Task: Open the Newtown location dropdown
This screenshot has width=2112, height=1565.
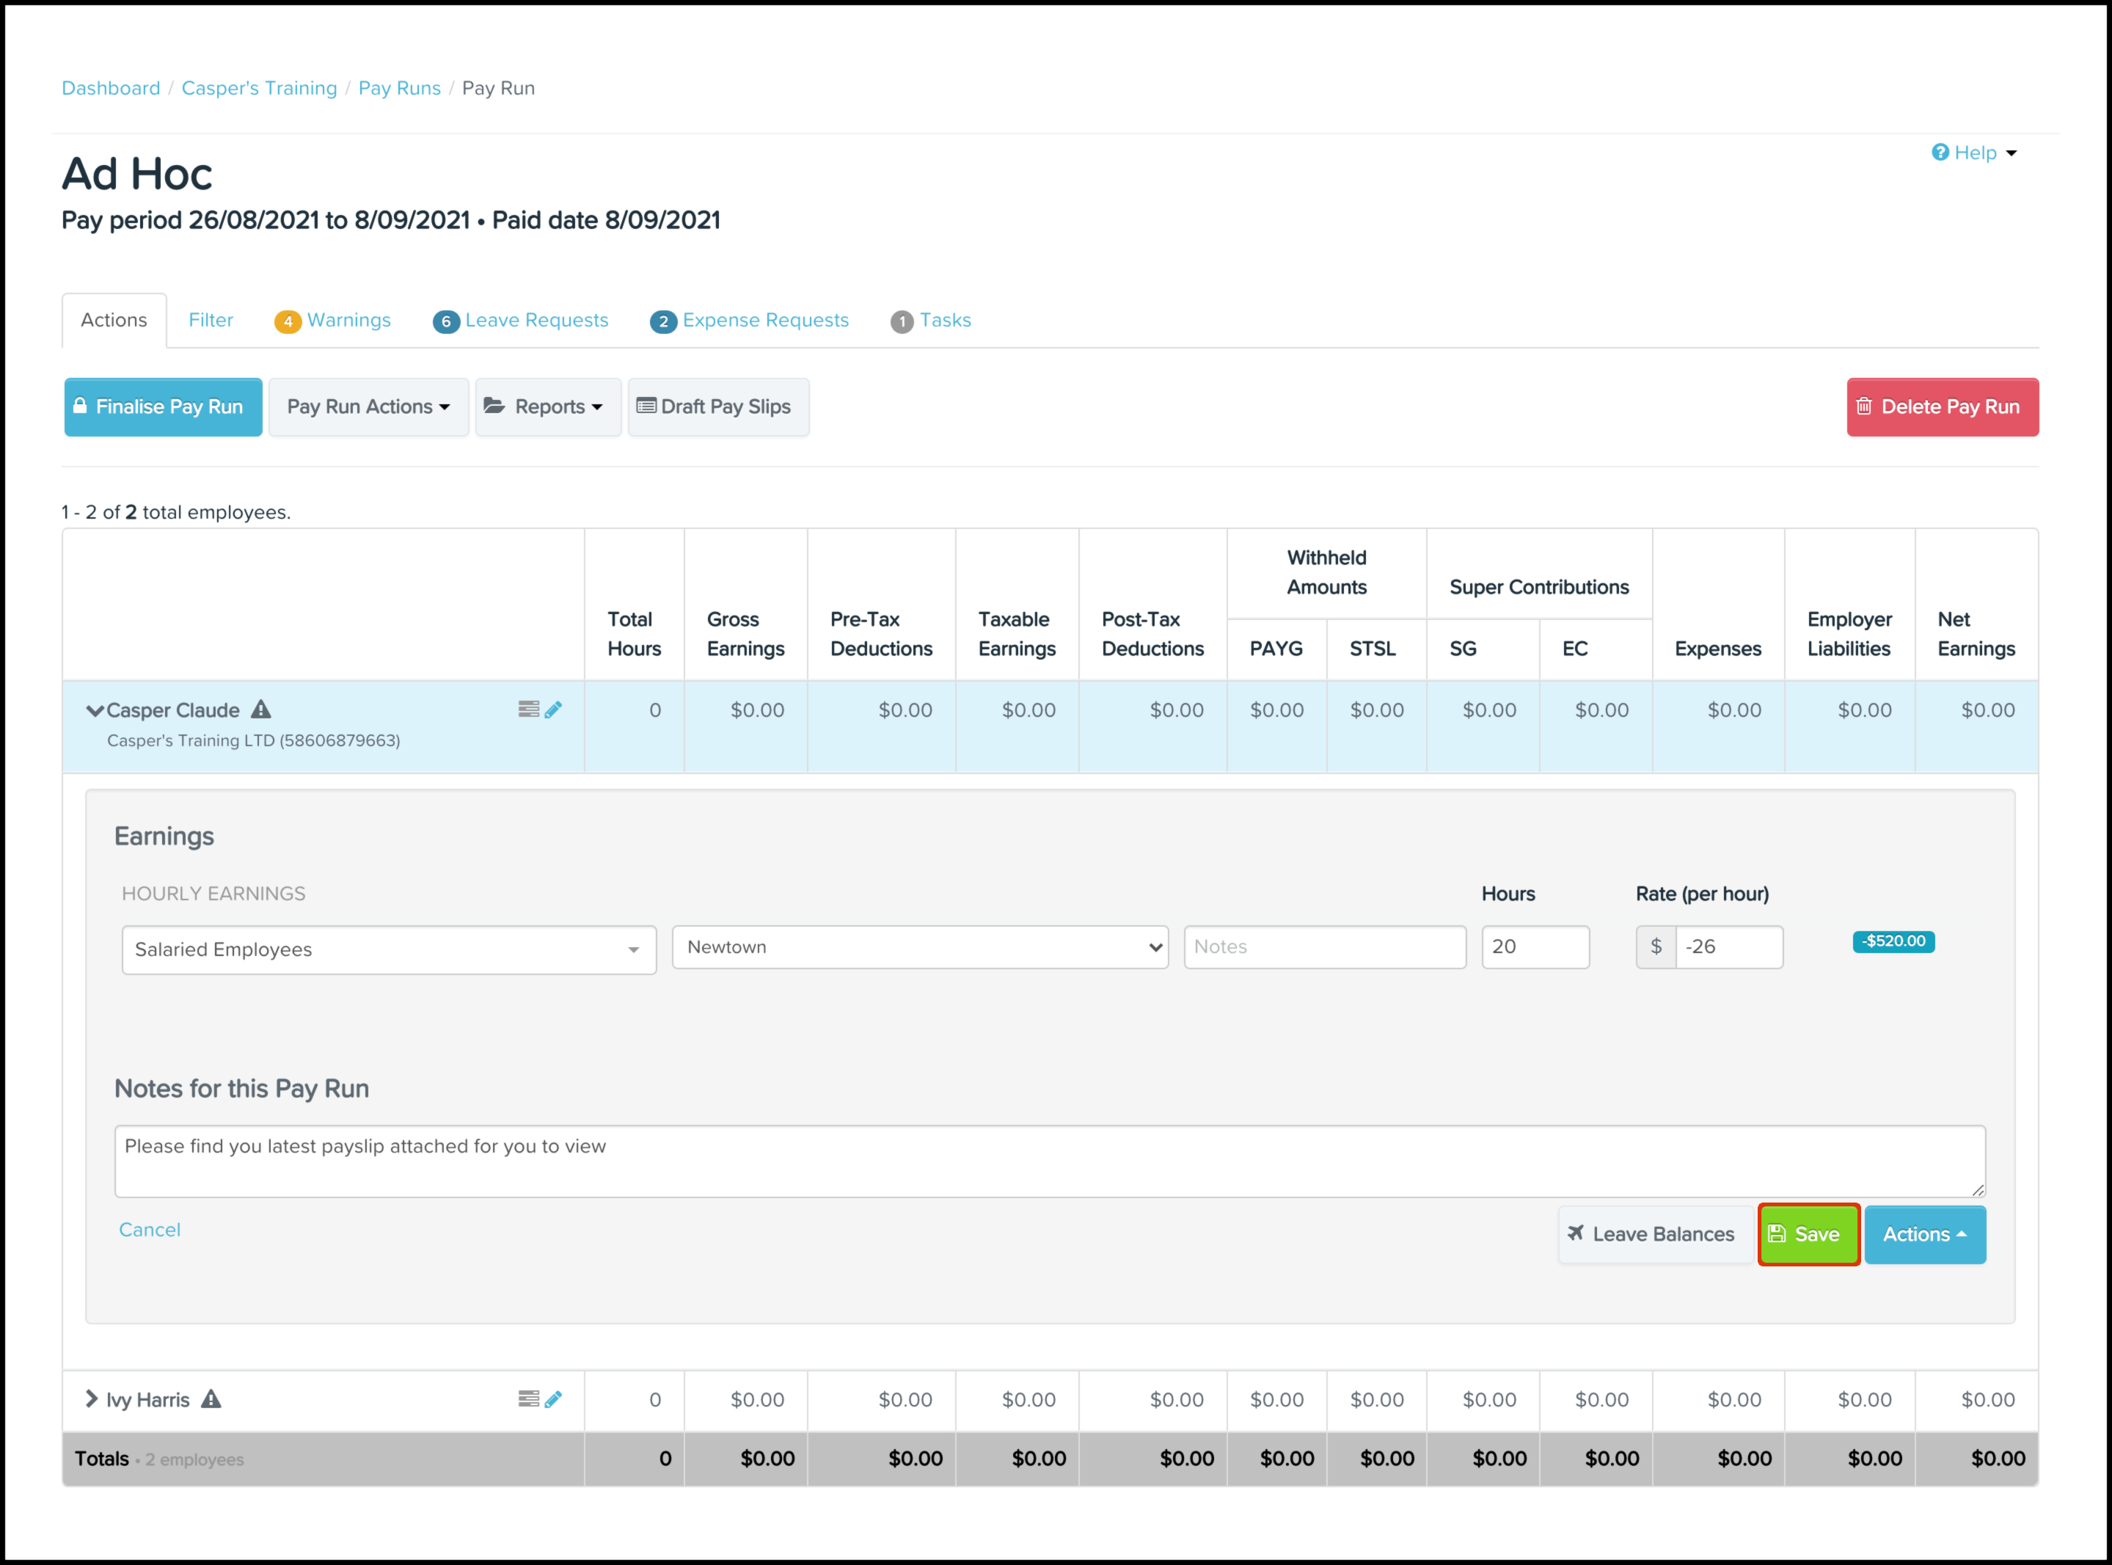Action: [x=920, y=946]
